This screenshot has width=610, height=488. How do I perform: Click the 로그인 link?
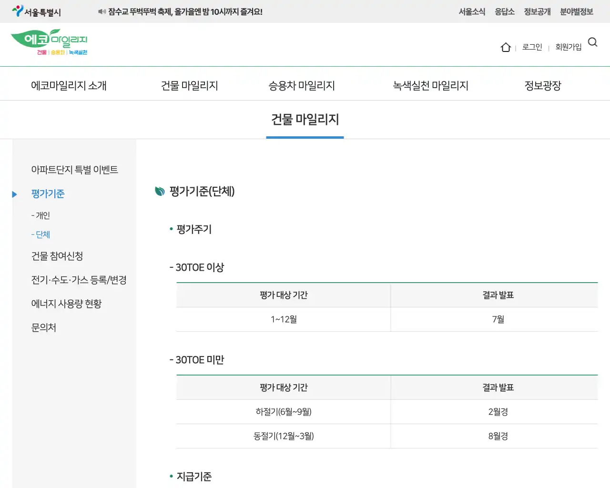pyautogui.click(x=532, y=47)
